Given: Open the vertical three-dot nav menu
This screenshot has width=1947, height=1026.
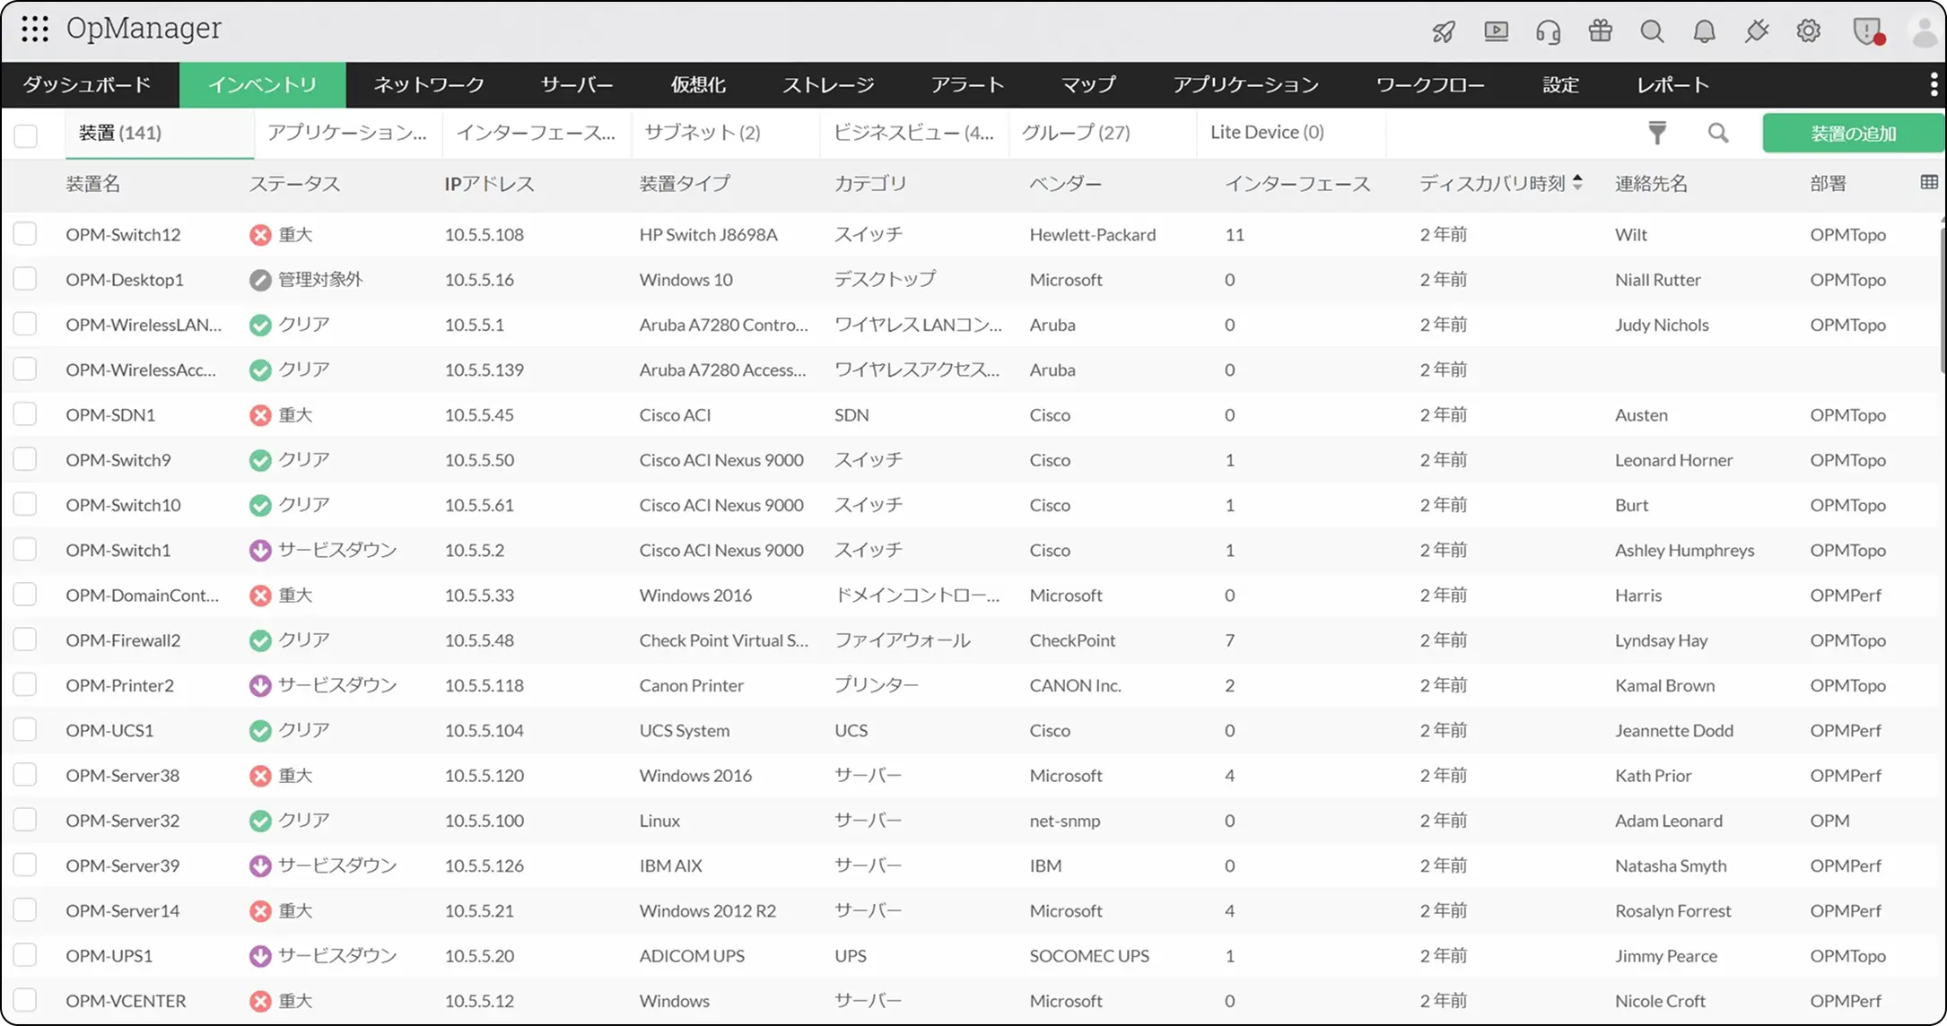Looking at the screenshot, I should (x=1933, y=85).
